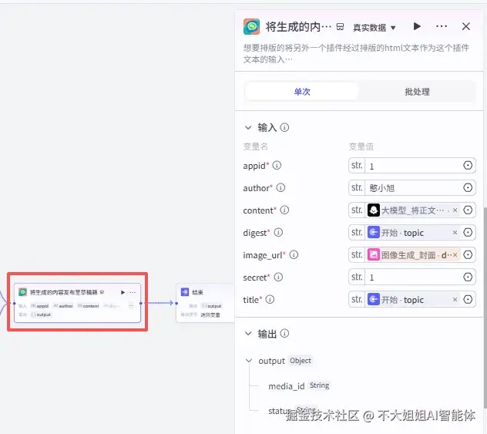The height and width of the screenshot is (434, 487).
Task: Click the str type selector for digest
Action: point(357,232)
